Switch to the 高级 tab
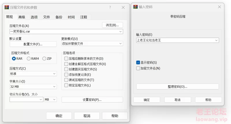The image size is (231, 124). point(22,17)
